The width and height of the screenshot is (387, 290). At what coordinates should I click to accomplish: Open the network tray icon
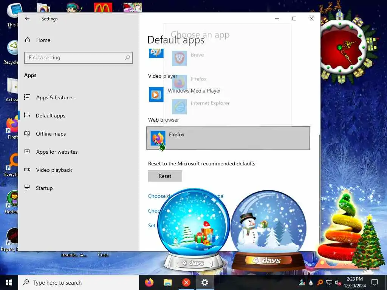[x=329, y=282]
